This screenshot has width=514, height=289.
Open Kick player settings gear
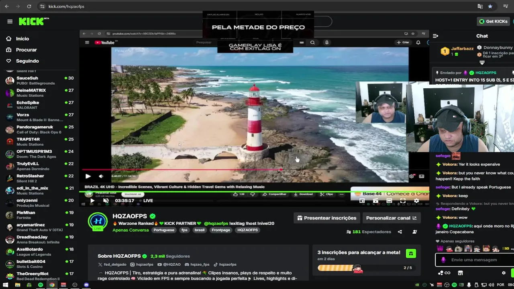coord(416,201)
